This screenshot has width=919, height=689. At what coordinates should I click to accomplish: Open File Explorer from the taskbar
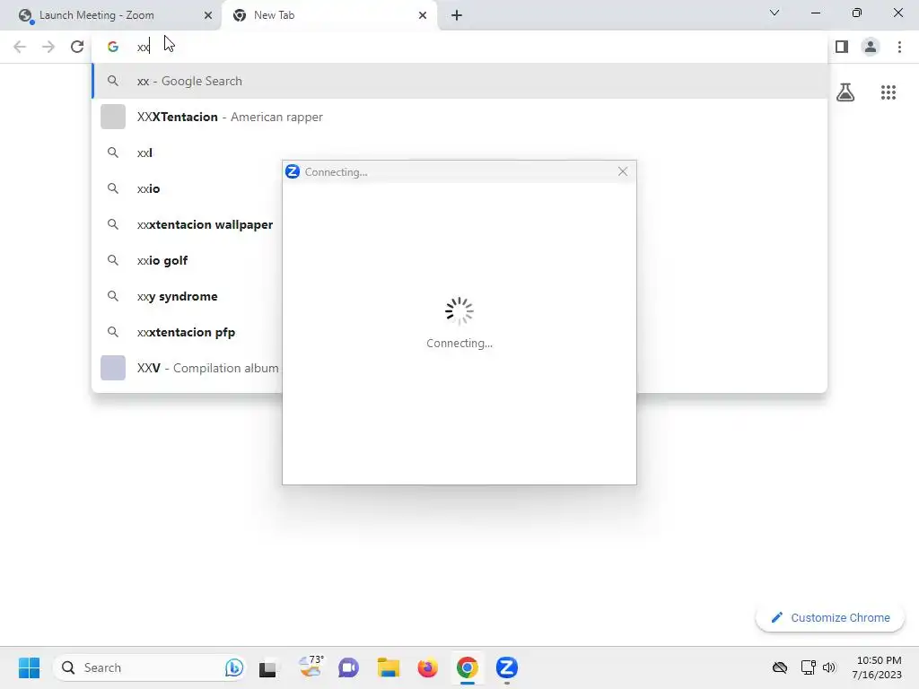(388, 667)
